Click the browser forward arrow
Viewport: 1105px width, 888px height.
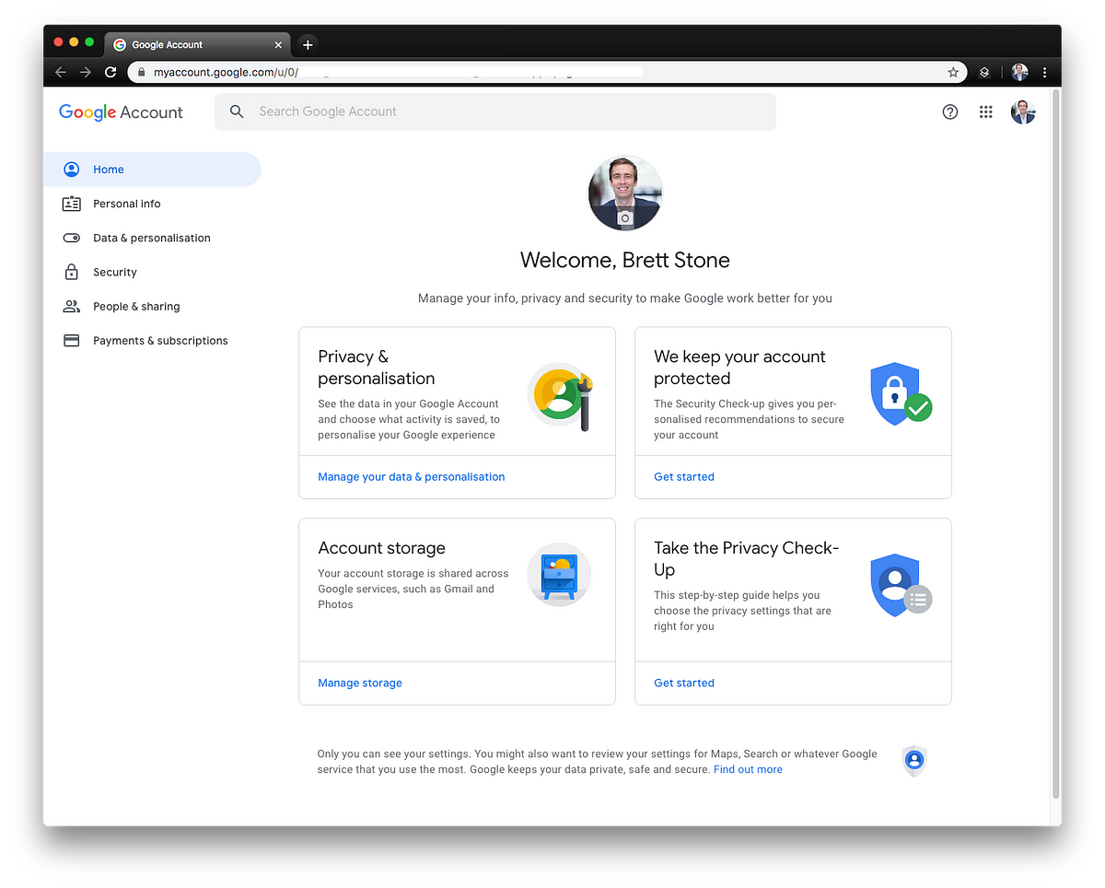[x=86, y=72]
